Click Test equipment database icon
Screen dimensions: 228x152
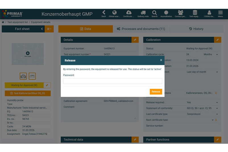[x=195, y=12]
